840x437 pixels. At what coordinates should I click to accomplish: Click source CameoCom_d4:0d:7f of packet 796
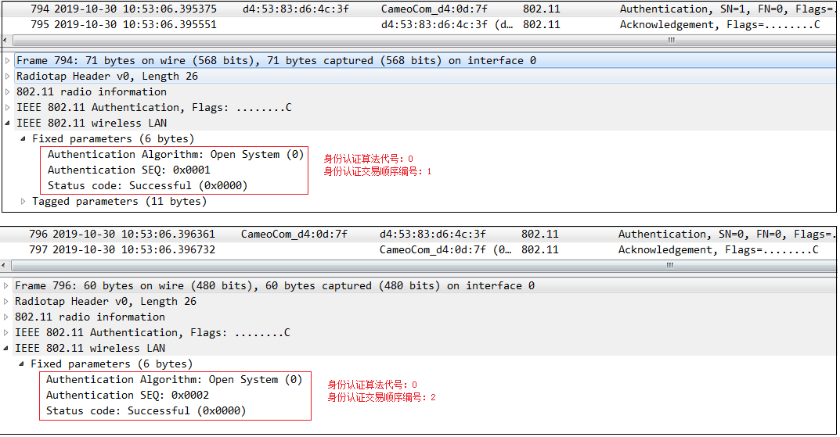[x=294, y=235]
